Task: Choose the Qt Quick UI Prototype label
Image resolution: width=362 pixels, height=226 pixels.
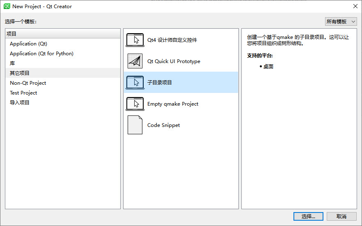Action: point(174,61)
